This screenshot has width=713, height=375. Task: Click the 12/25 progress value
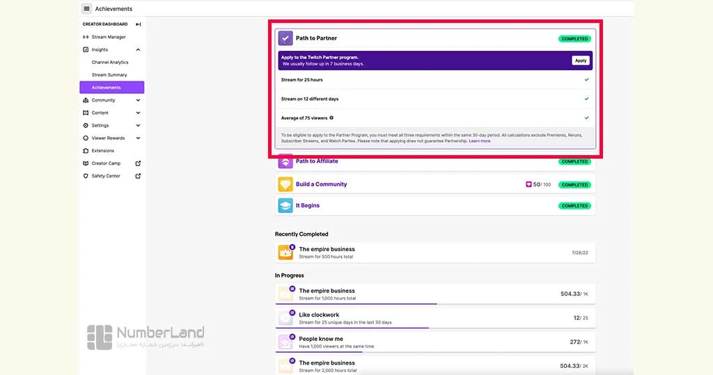tap(581, 318)
